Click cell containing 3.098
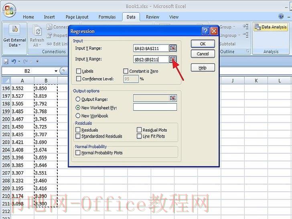Screen dimensions: 292x219 tap(22, 203)
